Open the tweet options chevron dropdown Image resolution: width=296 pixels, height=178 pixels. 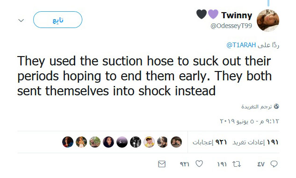point(21,20)
